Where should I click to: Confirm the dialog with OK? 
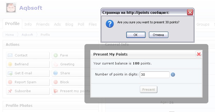click(136, 35)
